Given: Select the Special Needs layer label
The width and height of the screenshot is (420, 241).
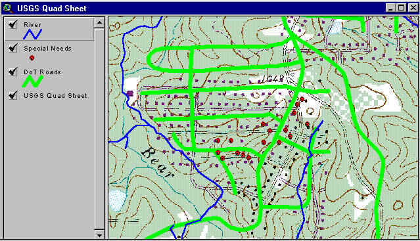Looking at the screenshot, I should tap(48, 49).
